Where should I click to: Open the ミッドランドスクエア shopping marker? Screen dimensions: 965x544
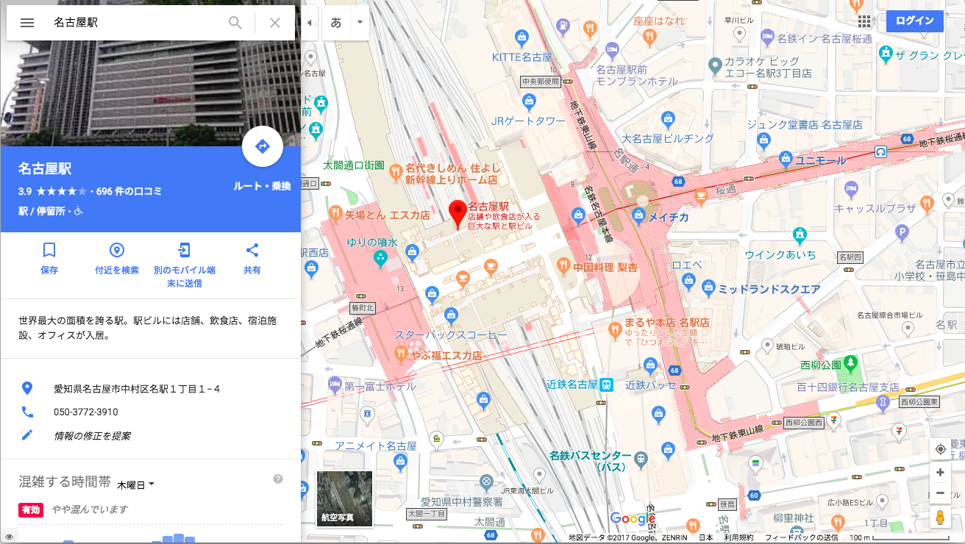coord(708,287)
